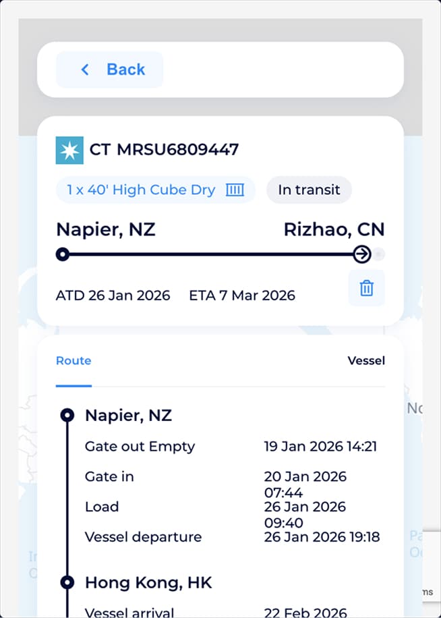The image size is (441, 618).
Task: Switch to the Route tab
Action: pos(73,361)
